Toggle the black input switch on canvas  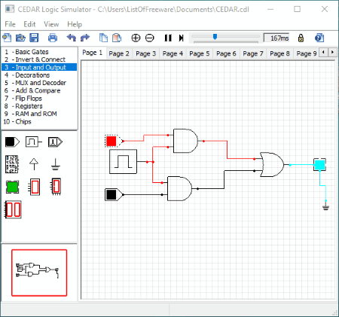click(x=111, y=194)
